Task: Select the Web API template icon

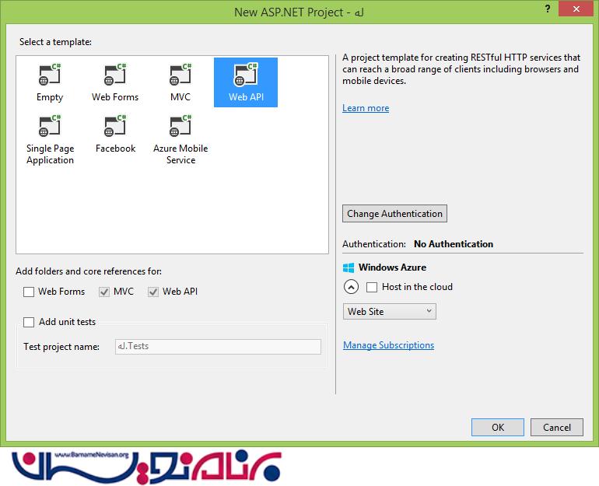Action: click(246, 75)
